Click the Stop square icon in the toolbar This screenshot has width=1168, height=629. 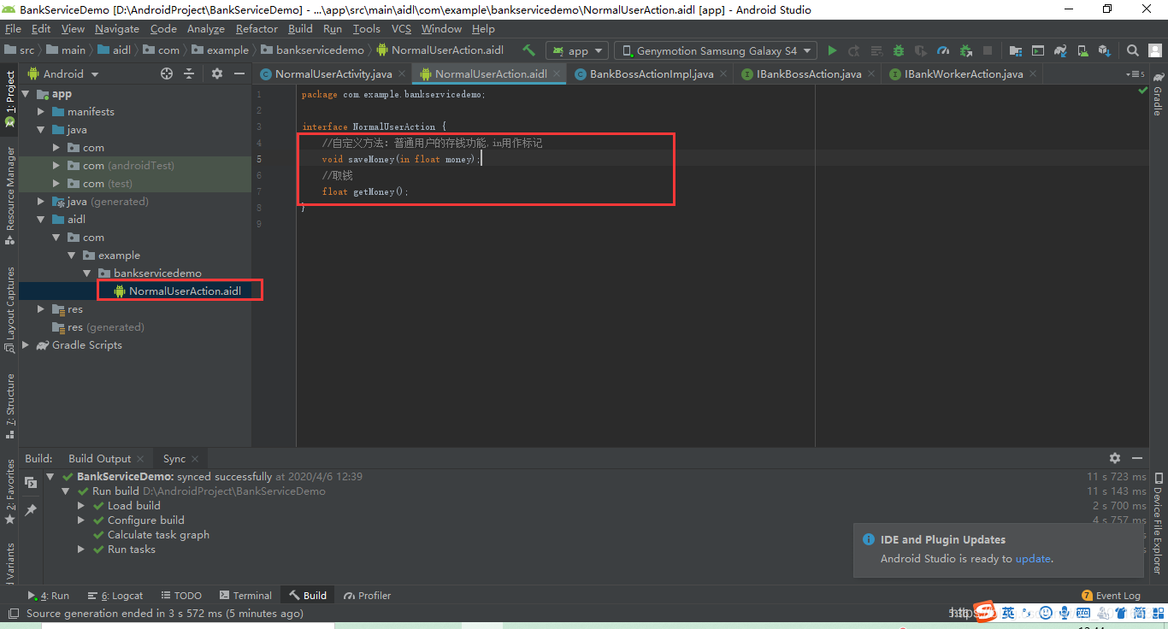tap(988, 50)
